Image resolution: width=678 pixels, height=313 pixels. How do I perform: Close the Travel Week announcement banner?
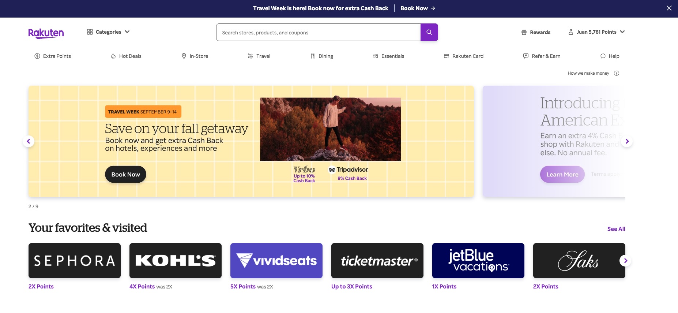tap(669, 8)
